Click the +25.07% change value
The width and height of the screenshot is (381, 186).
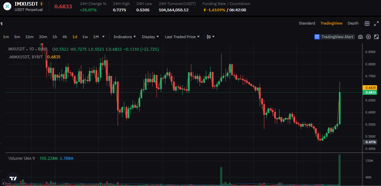88,10
